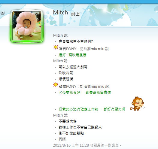Click the online status label (線上)
158x149 pixels.
pyautogui.click(x=76, y=14)
